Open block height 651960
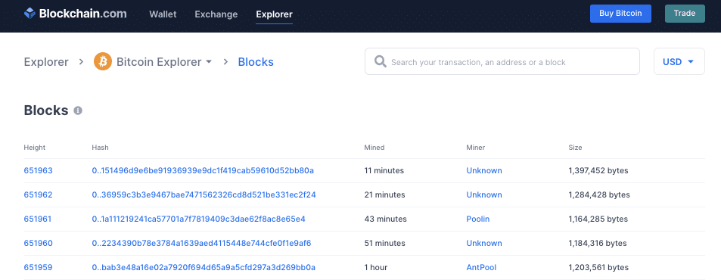Viewport: 721px width, 280px height. tap(38, 243)
